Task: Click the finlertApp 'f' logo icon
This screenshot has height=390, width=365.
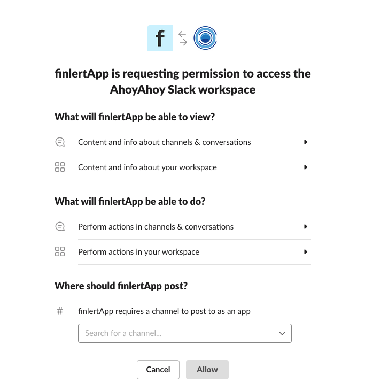Action: [x=160, y=38]
